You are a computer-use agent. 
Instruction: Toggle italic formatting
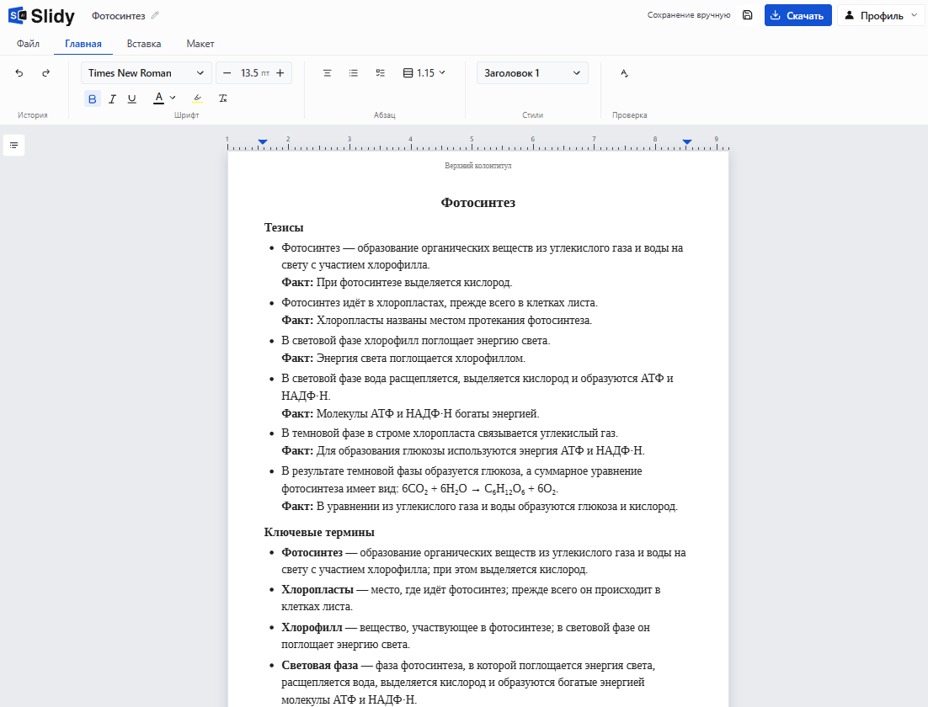point(112,98)
